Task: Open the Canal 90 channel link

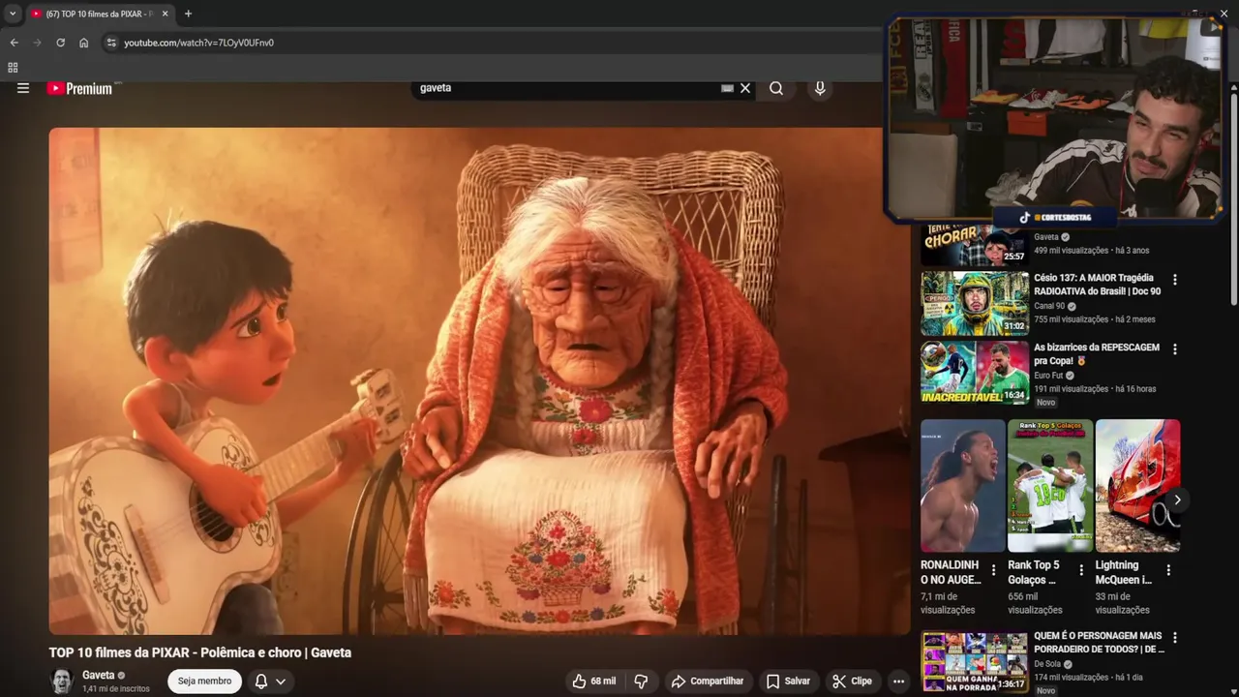Action: tap(1049, 306)
